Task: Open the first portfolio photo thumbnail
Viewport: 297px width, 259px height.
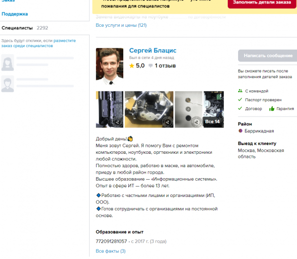Action: click(x=109, y=109)
